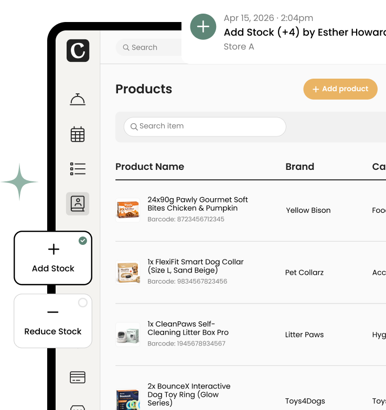Sort by Brand column header

(x=299, y=167)
